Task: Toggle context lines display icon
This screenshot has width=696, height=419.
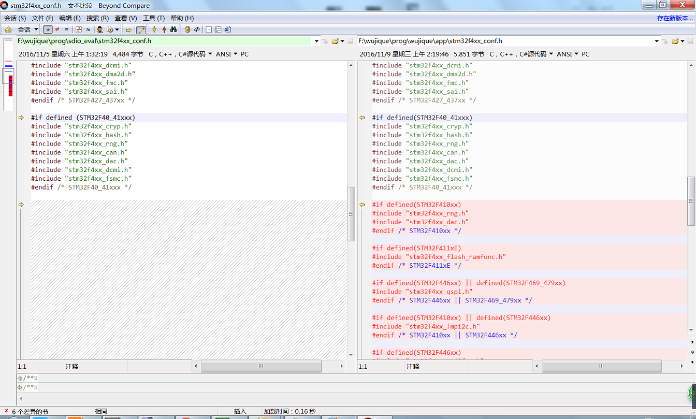Action: coord(79,30)
